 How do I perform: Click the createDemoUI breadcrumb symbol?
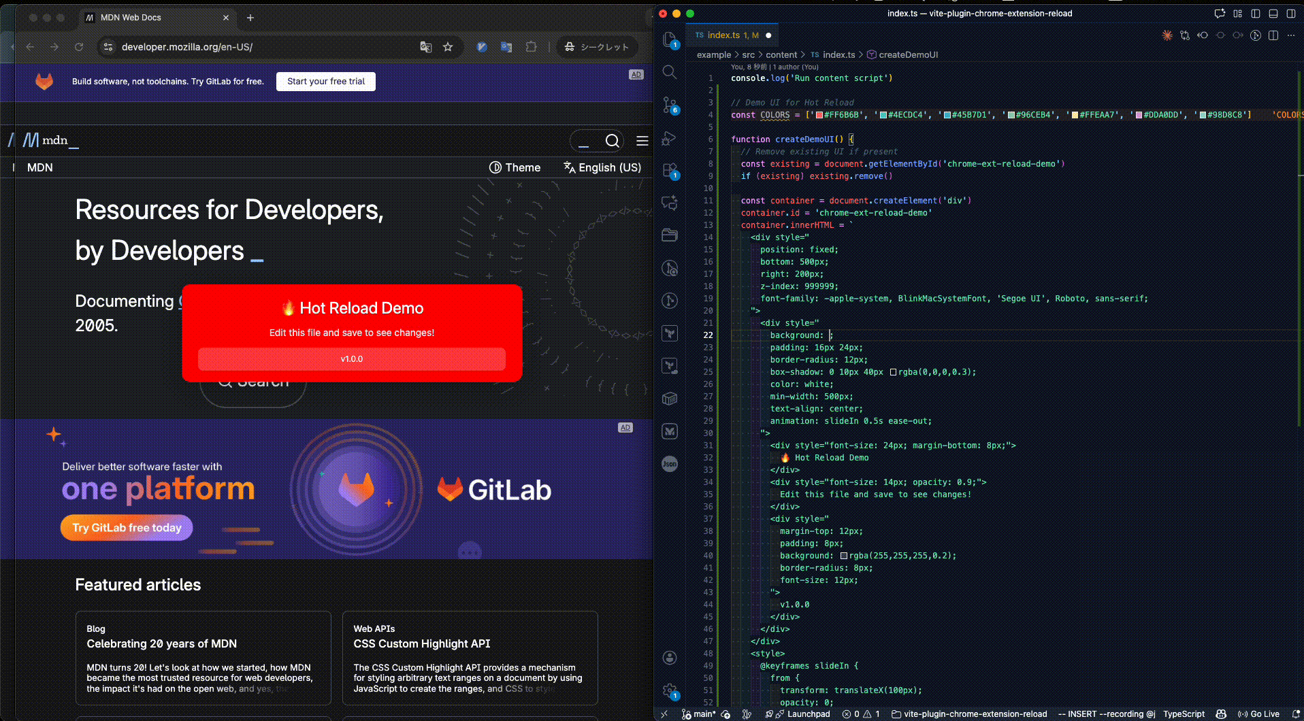pos(902,54)
